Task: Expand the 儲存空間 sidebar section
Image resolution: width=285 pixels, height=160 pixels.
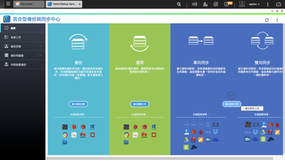Action: [x=23, y=46]
